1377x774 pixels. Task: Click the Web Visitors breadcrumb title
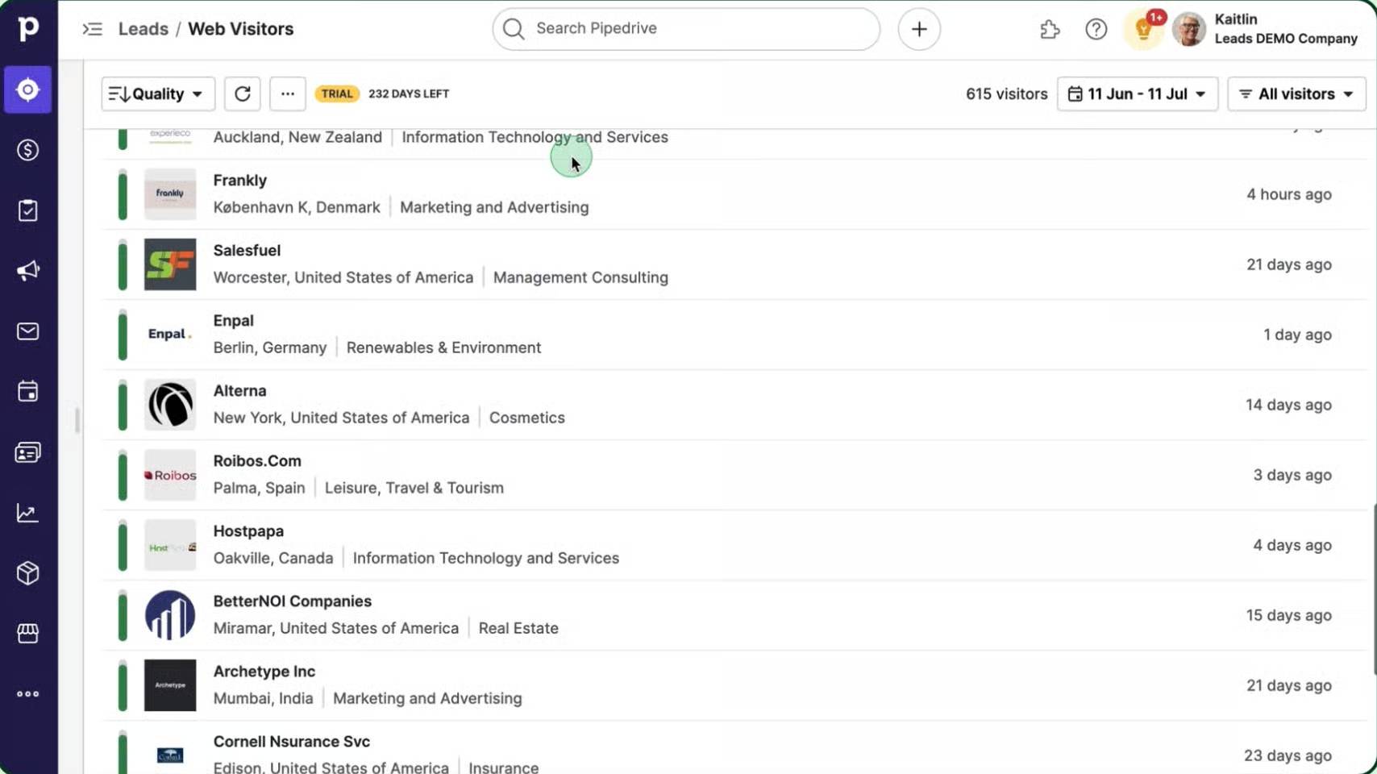click(241, 29)
